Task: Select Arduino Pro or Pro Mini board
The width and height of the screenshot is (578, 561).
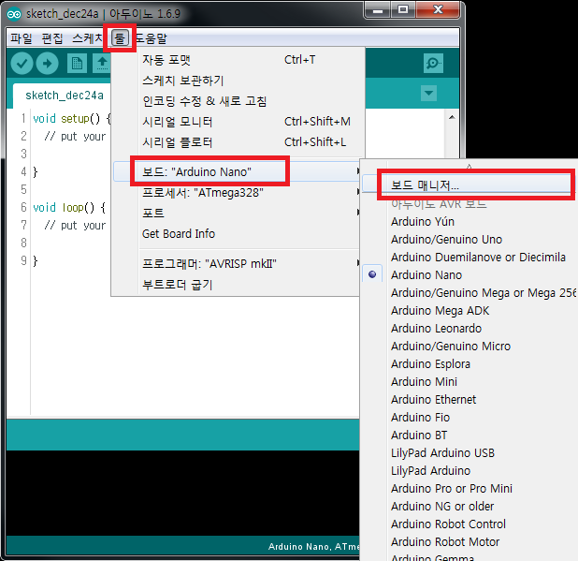Action: point(452,488)
